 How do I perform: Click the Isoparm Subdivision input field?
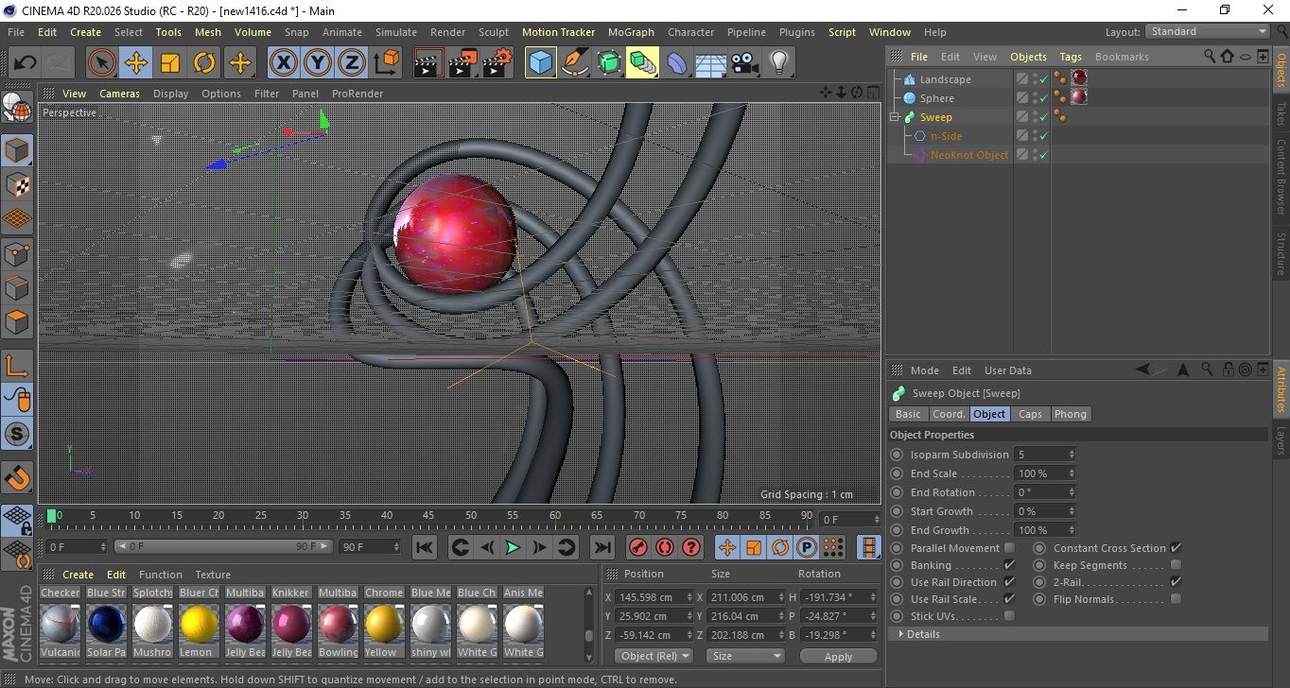click(x=1040, y=455)
